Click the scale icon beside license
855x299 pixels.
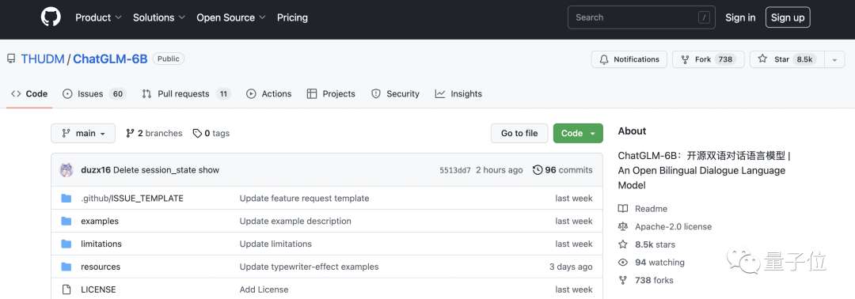tap(623, 226)
